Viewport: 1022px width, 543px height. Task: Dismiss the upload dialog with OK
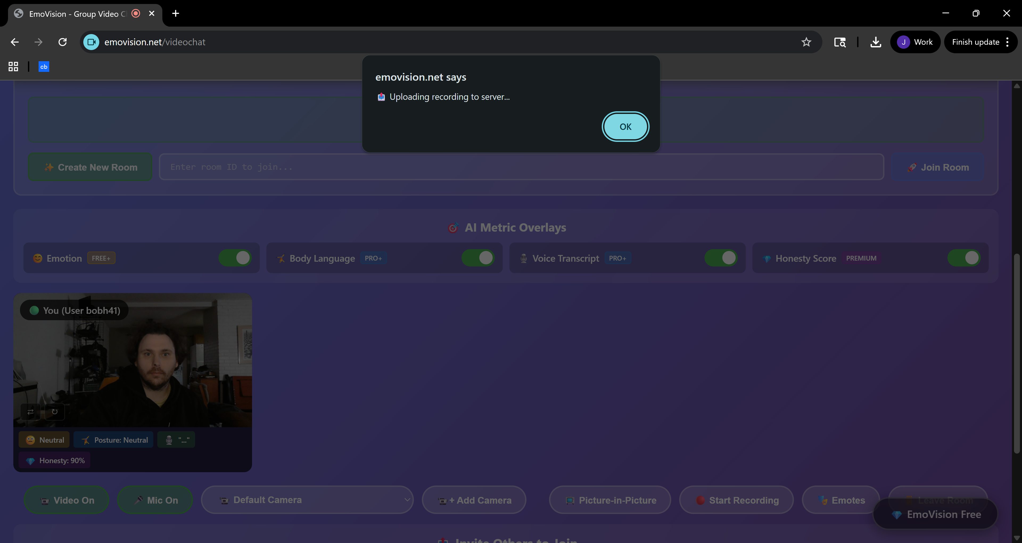point(625,126)
